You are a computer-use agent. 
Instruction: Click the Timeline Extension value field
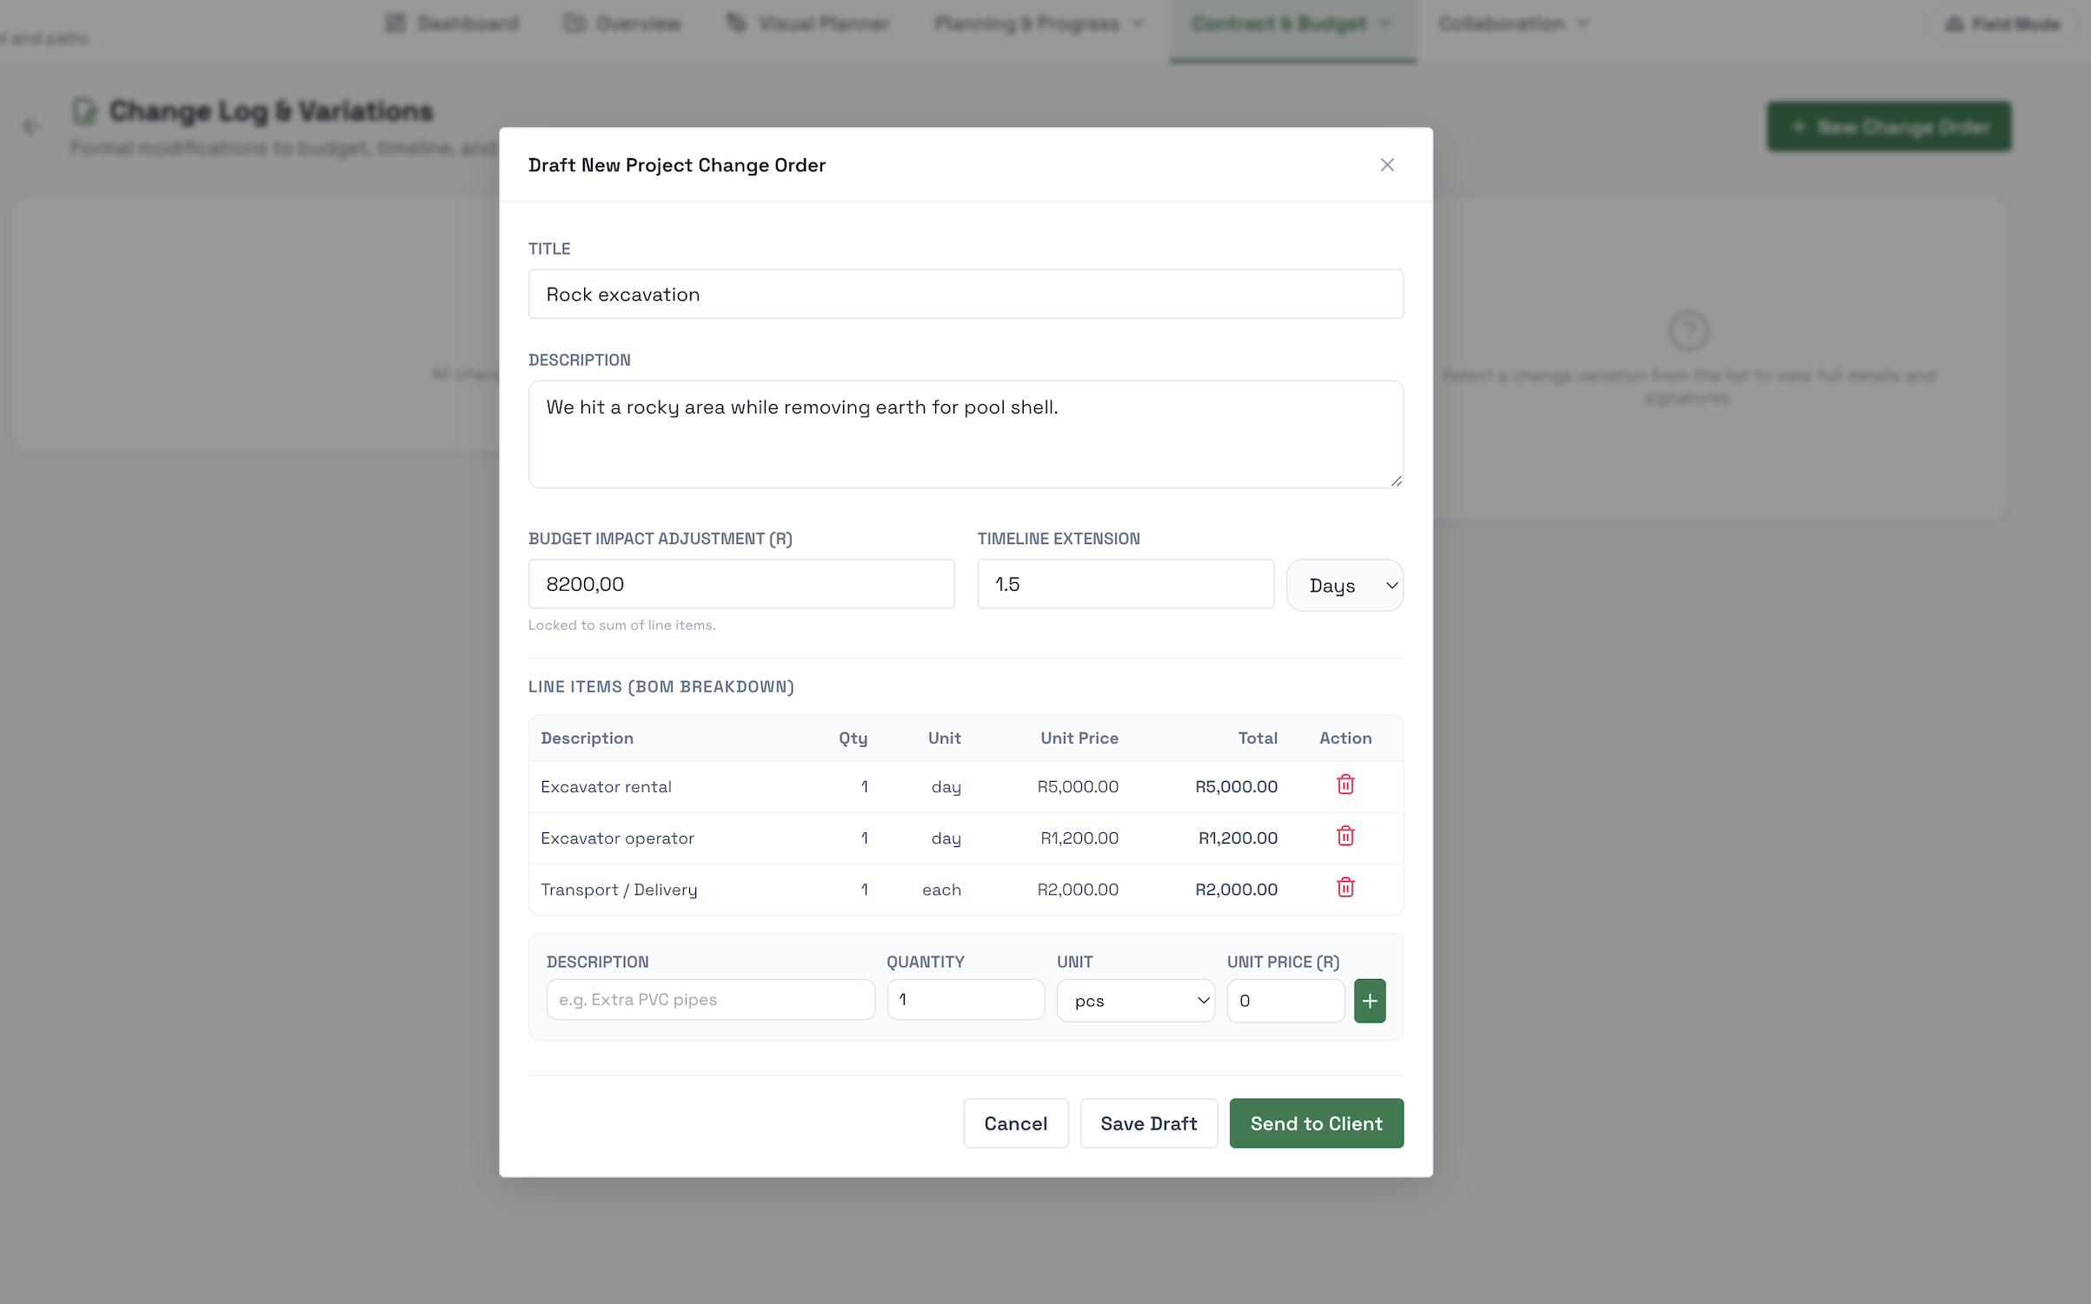1125,584
